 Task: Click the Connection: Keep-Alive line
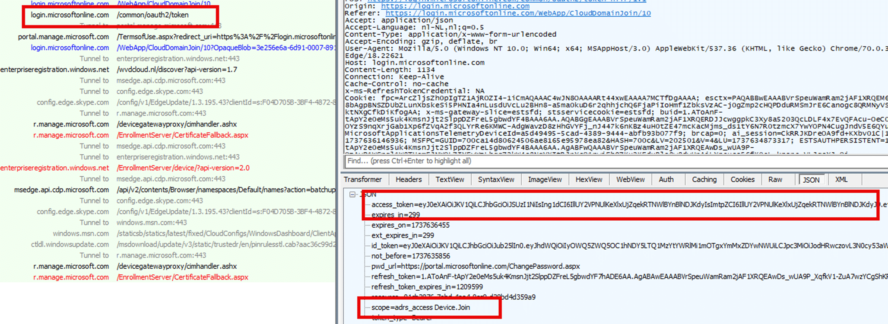point(394,77)
